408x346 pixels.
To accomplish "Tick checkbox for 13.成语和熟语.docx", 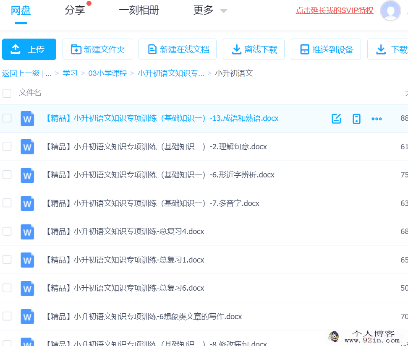I will pos(7,118).
